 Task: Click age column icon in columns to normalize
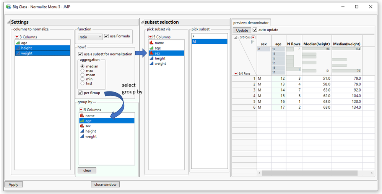[x=18, y=43]
